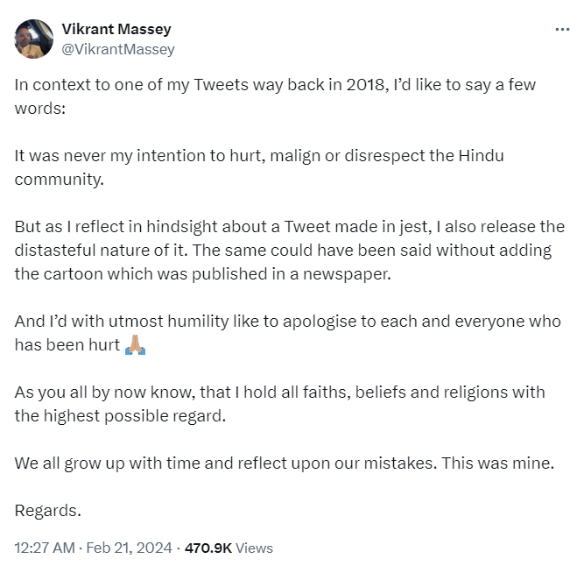Open the three-dot More options menu
The height and width of the screenshot is (566, 584).
point(562,29)
